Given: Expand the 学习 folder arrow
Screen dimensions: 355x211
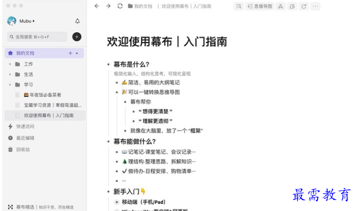Looking at the screenshot, I should point(10,85).
